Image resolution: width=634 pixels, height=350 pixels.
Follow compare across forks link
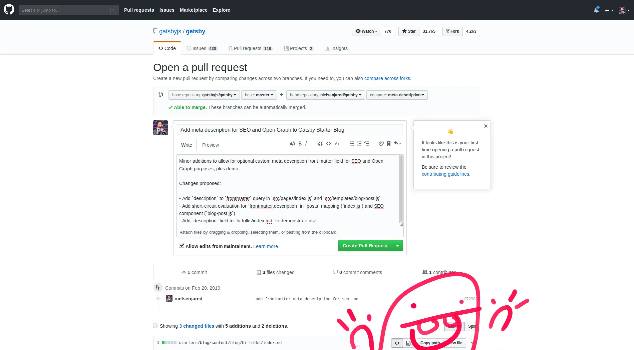coord(387,78)
